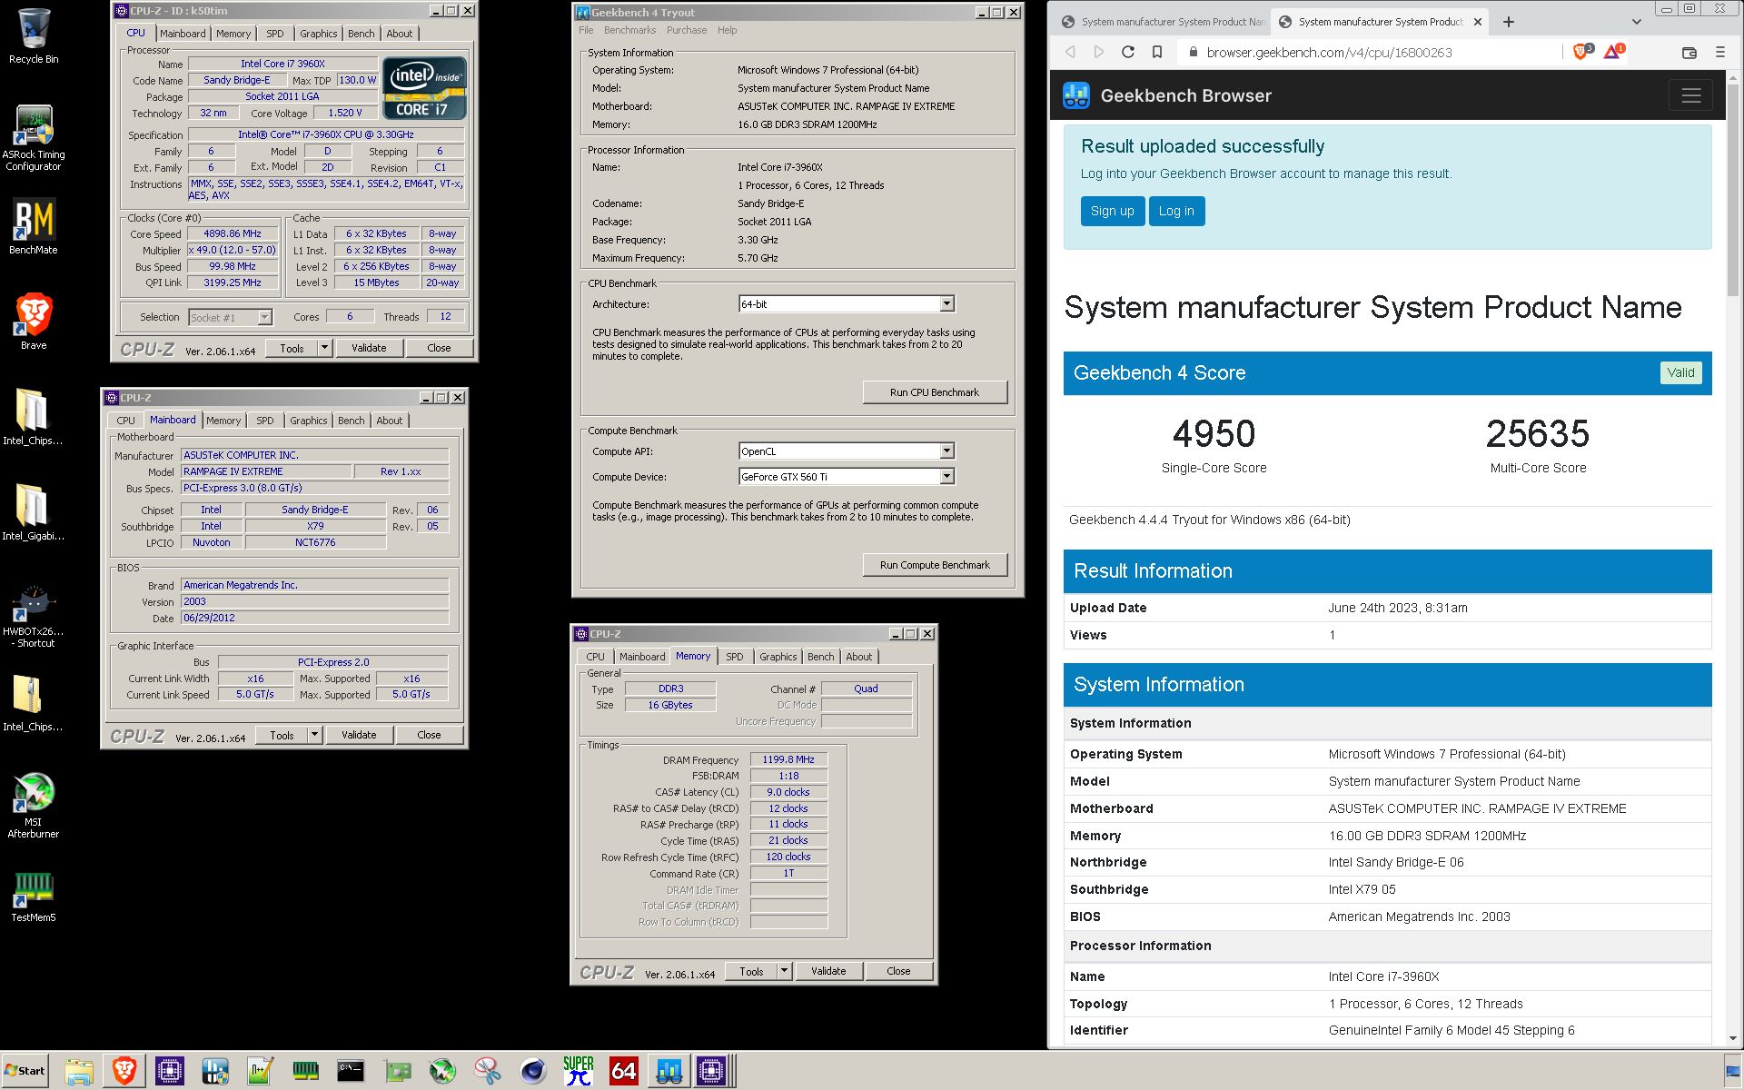This screenshot has height=1090, width=1744.
Task: Select the Intel_Gigabi... folder on the desktop
Action: pos(34,511)
